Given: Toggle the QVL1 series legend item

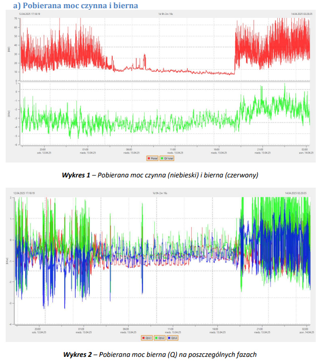Looking at the screenshot, I should [146, 338].
